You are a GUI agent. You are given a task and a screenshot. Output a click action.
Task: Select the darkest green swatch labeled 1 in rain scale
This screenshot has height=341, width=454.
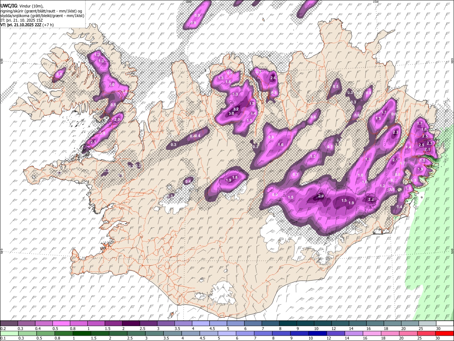(82, 333)
